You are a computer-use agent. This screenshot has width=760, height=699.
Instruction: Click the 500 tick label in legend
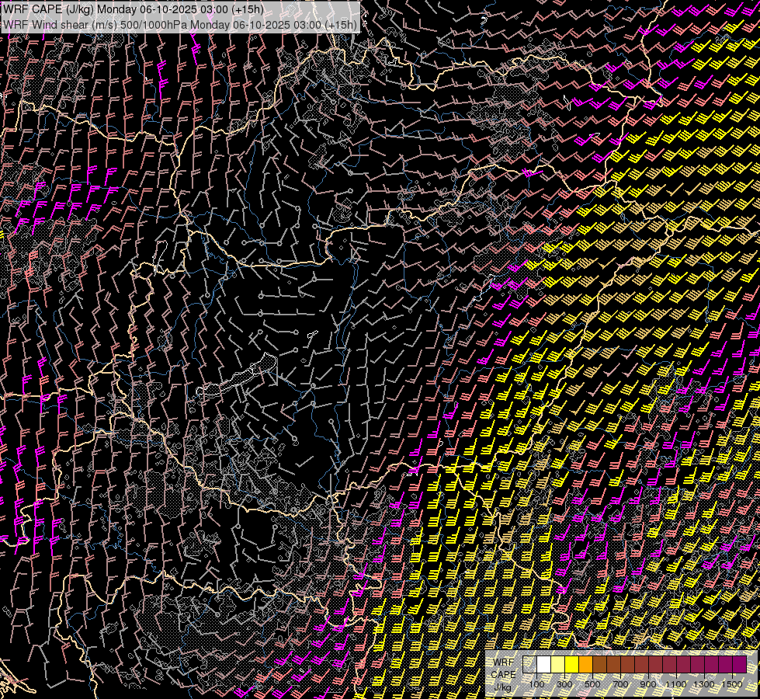(x=592, y=684)
